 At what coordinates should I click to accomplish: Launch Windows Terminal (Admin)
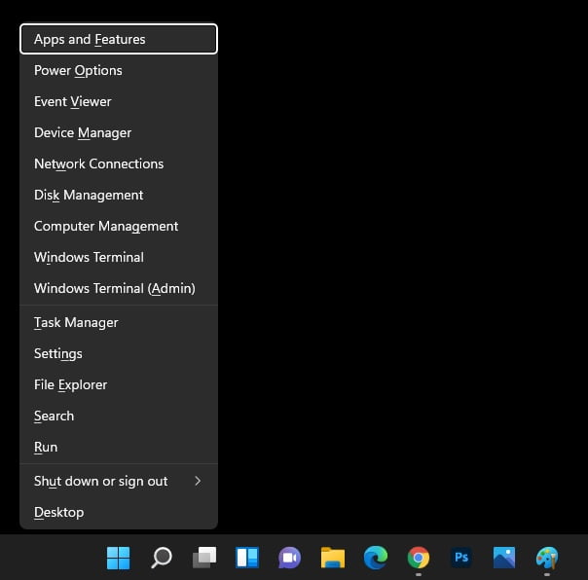[x=119, y=288]
